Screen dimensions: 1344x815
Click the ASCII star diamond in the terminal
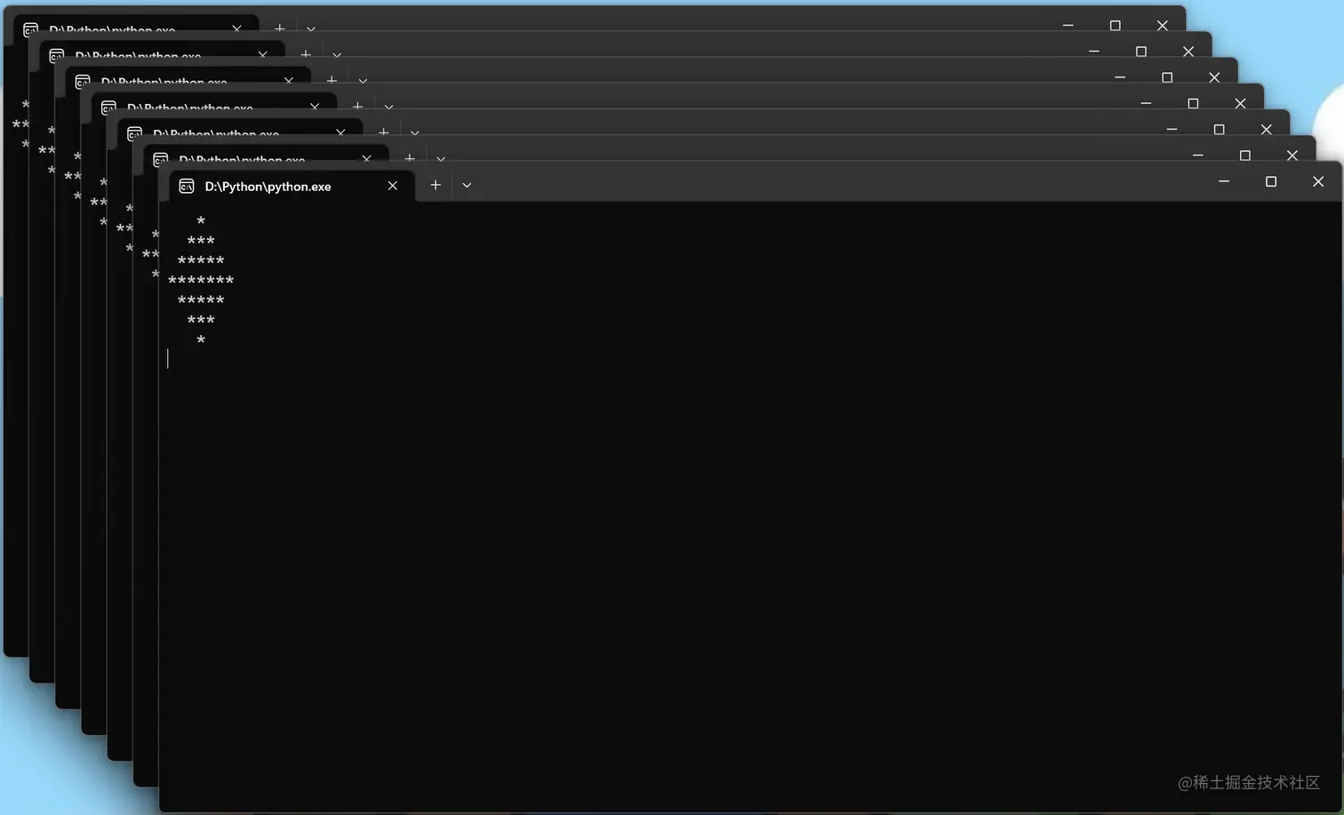pos(201,280)
